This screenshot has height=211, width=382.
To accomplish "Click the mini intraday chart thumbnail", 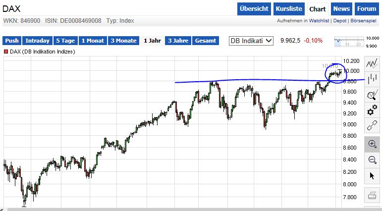I will pyautogui.click(x=349, y=41).
